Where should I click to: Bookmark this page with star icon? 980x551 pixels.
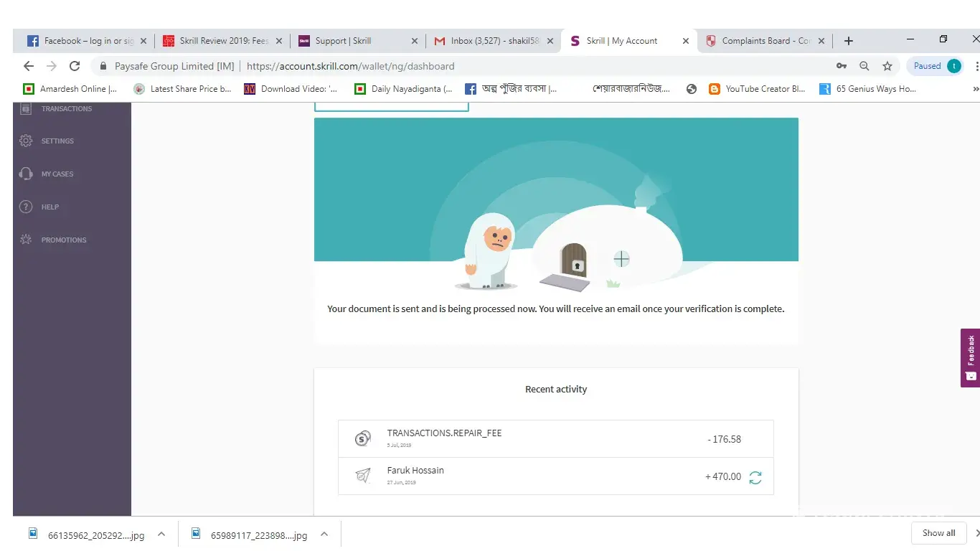tap(887, 66)
